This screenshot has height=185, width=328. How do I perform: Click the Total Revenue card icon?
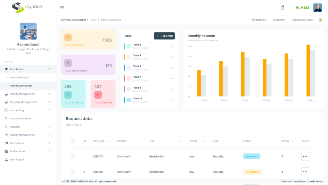(68, 38)
